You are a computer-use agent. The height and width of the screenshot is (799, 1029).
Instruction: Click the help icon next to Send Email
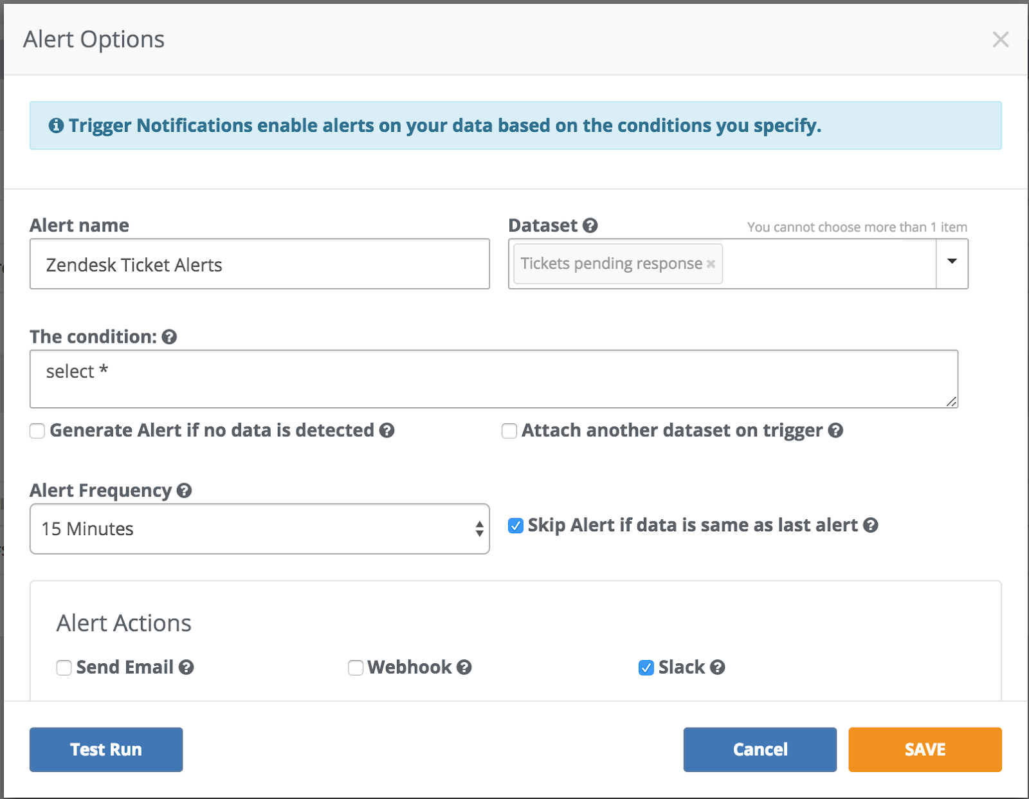(187, 668)
